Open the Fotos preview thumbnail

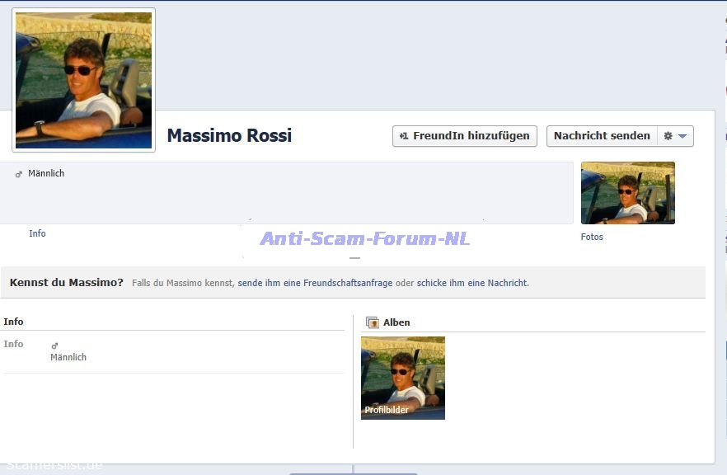tap(627, 193)
